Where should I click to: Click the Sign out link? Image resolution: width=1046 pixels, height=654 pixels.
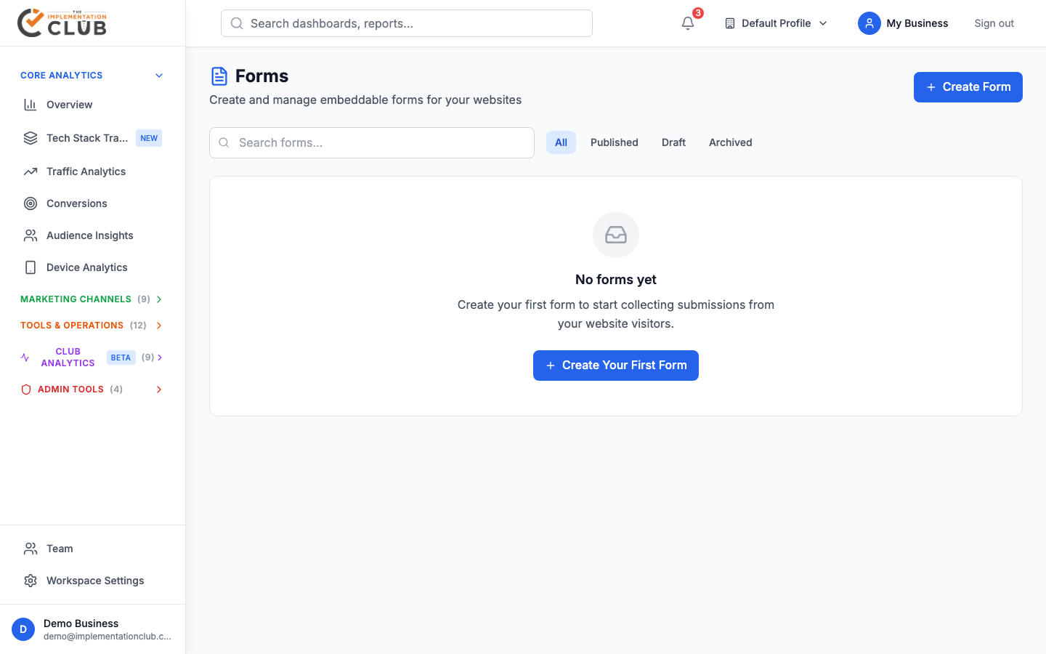tap(994, 23)
